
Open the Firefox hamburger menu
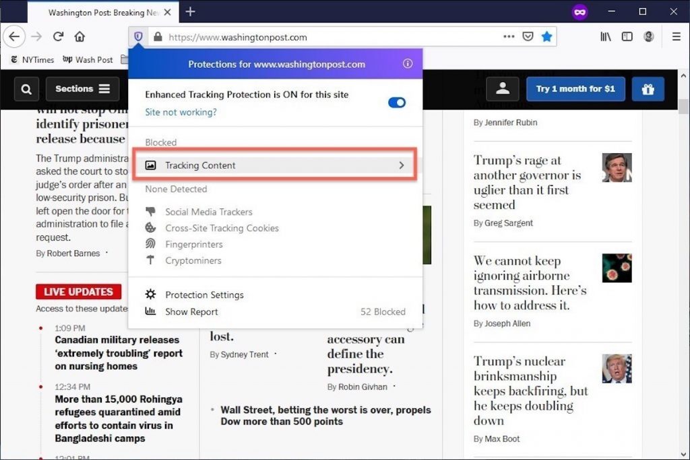coord(676,37)
